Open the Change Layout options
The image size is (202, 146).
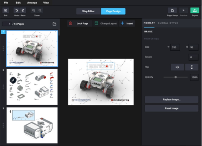106,23
